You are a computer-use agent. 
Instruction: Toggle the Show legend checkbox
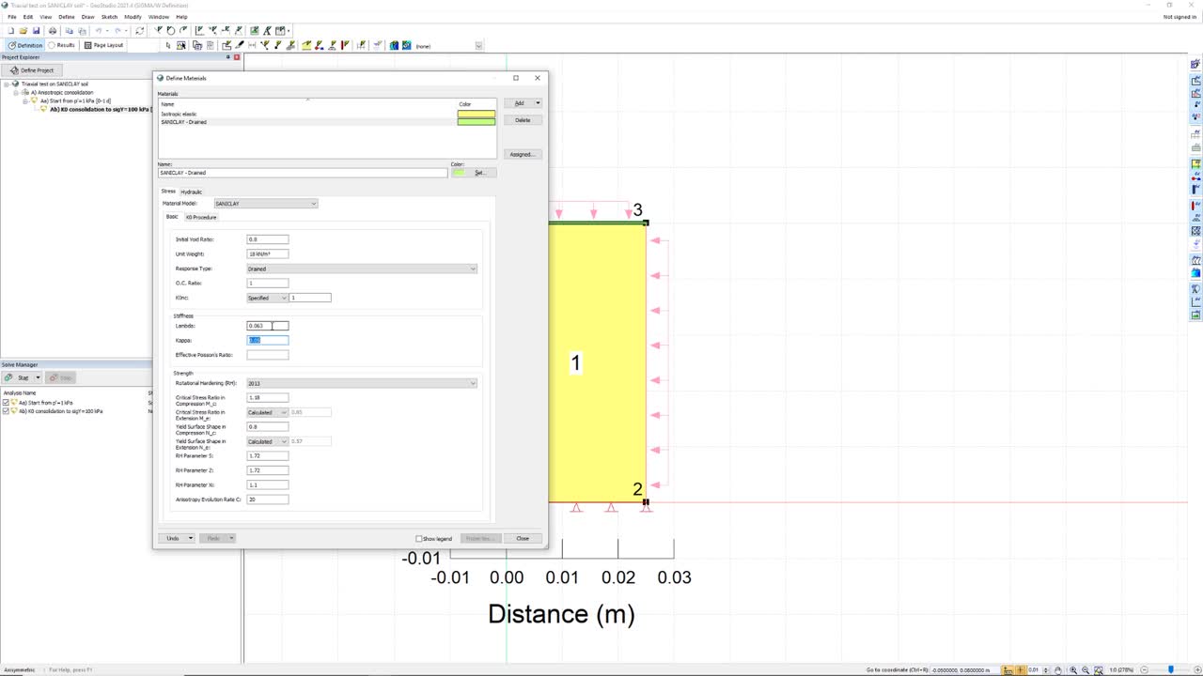click(419, 539)
